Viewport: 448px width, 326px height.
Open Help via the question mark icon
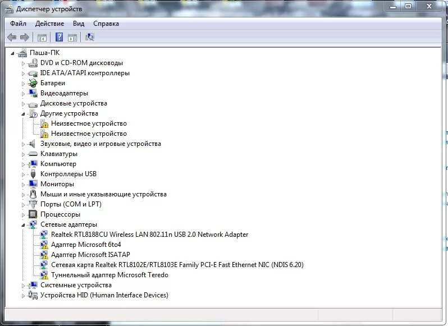click(59, 37)
